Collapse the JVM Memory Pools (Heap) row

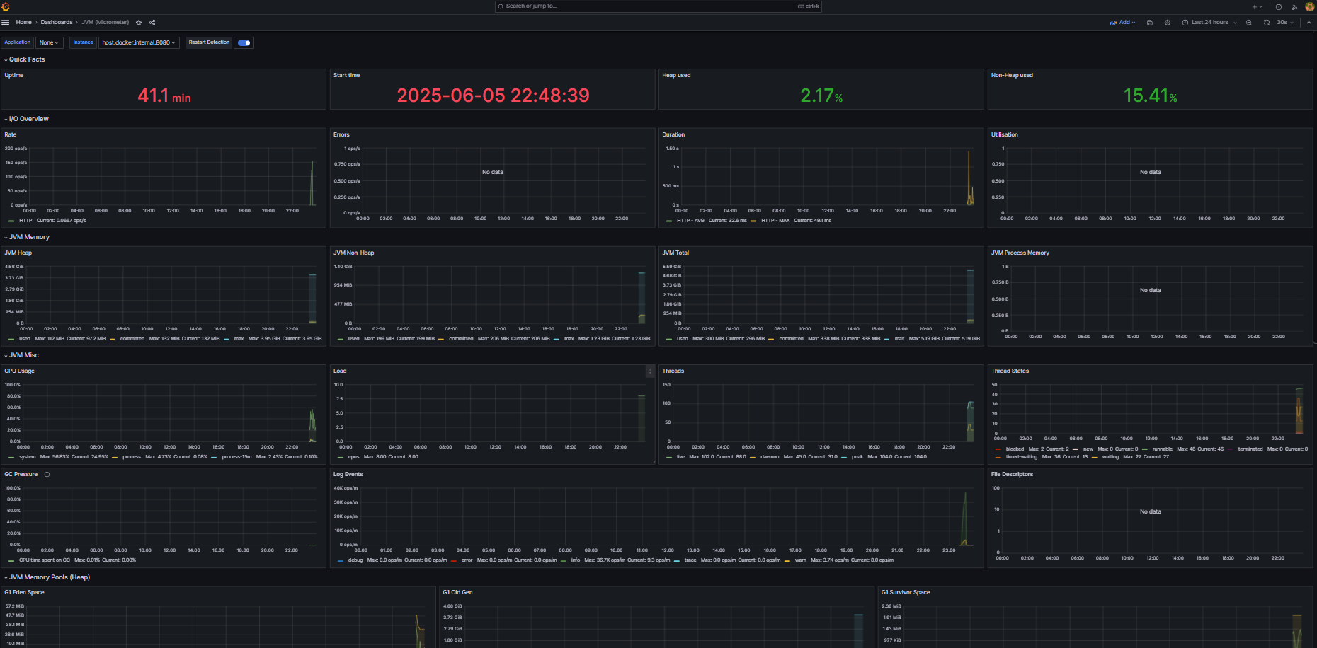point(47,577)
